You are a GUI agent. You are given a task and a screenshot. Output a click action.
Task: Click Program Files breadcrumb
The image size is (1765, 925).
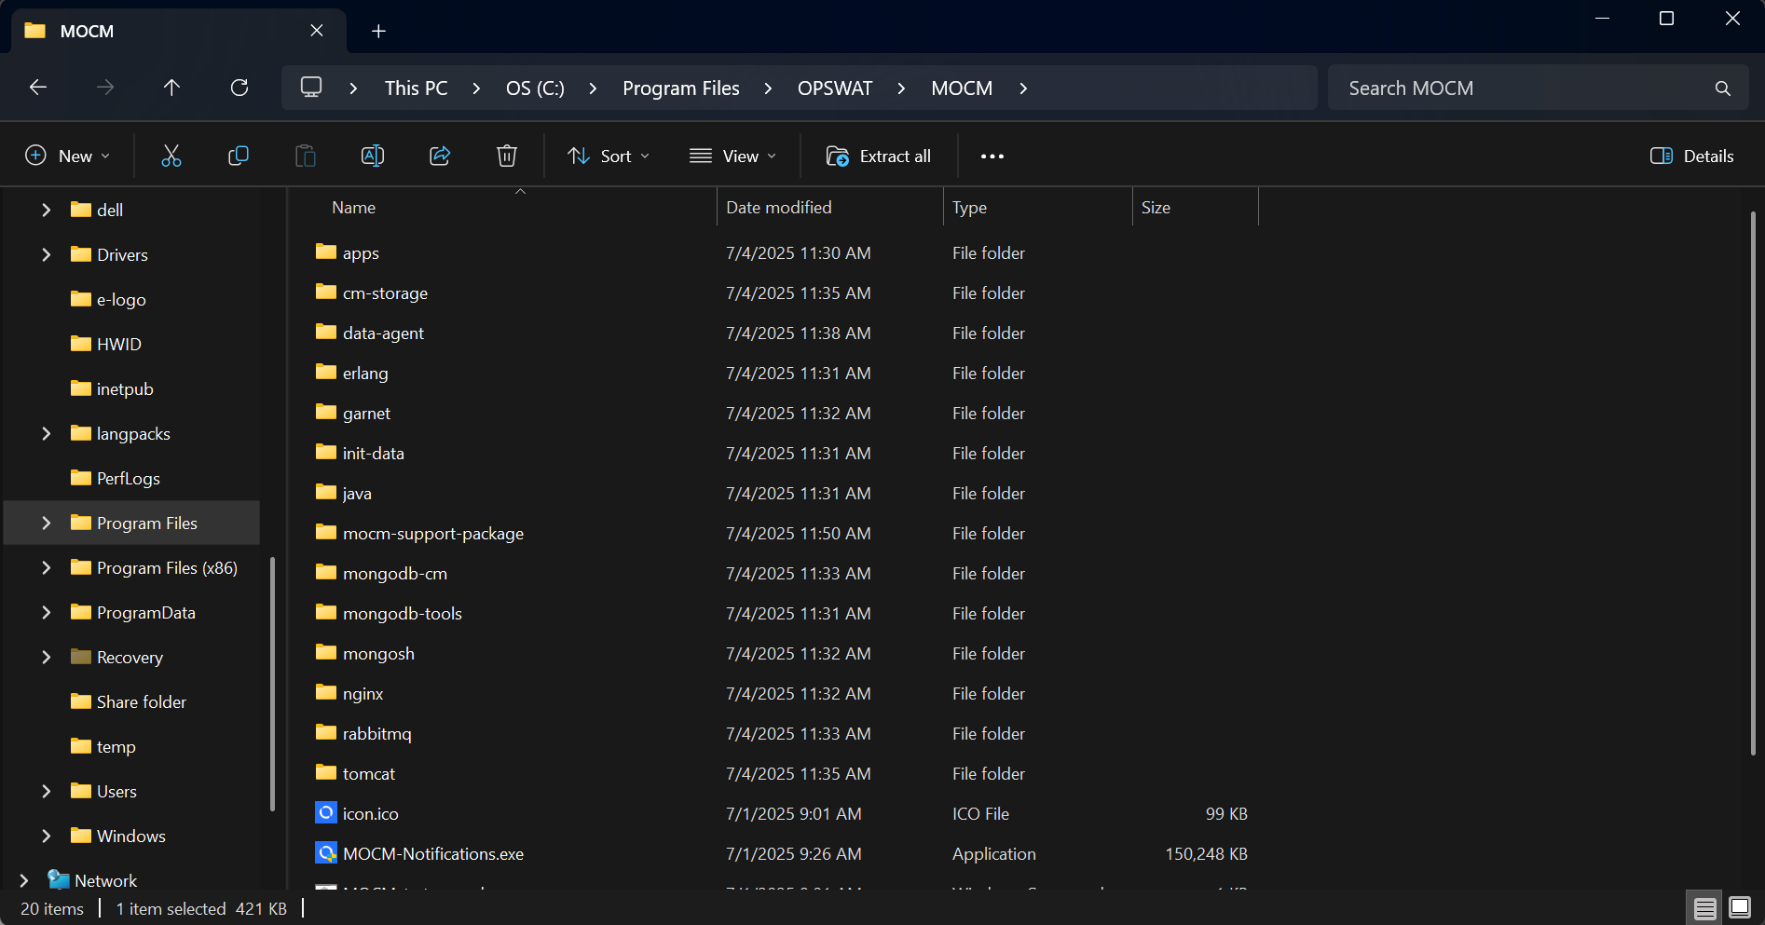pos(681,88)
